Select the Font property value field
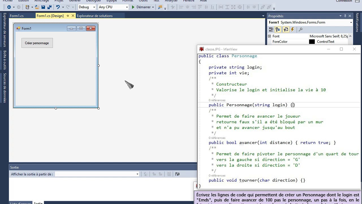This screenshot has height=204, width=362. pyautogui.click(x=329, y=36)
